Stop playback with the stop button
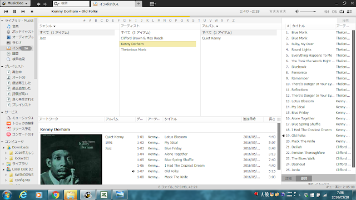This screenshot has height=200, width=356. (x=32, y=11)
